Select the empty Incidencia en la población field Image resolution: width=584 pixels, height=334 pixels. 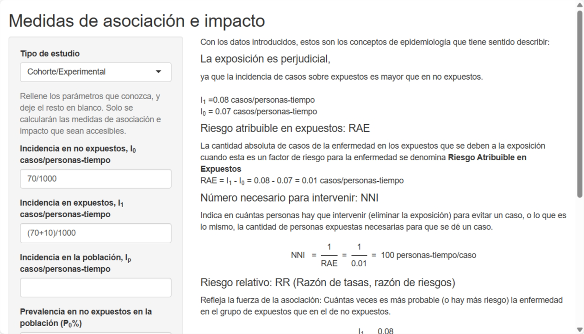(x=95, y=287)
